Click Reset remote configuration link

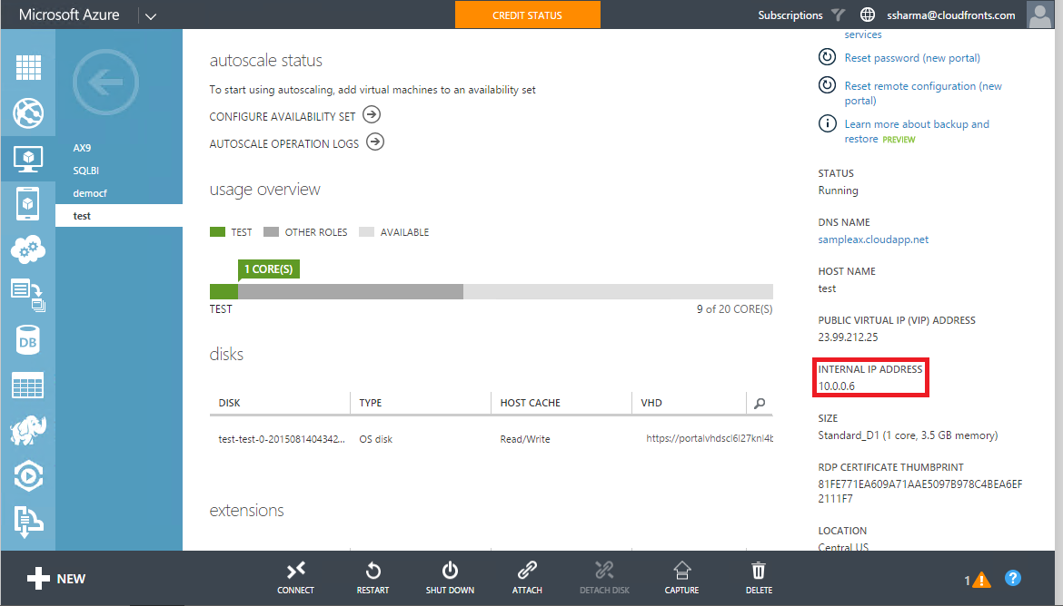[923, 93]
